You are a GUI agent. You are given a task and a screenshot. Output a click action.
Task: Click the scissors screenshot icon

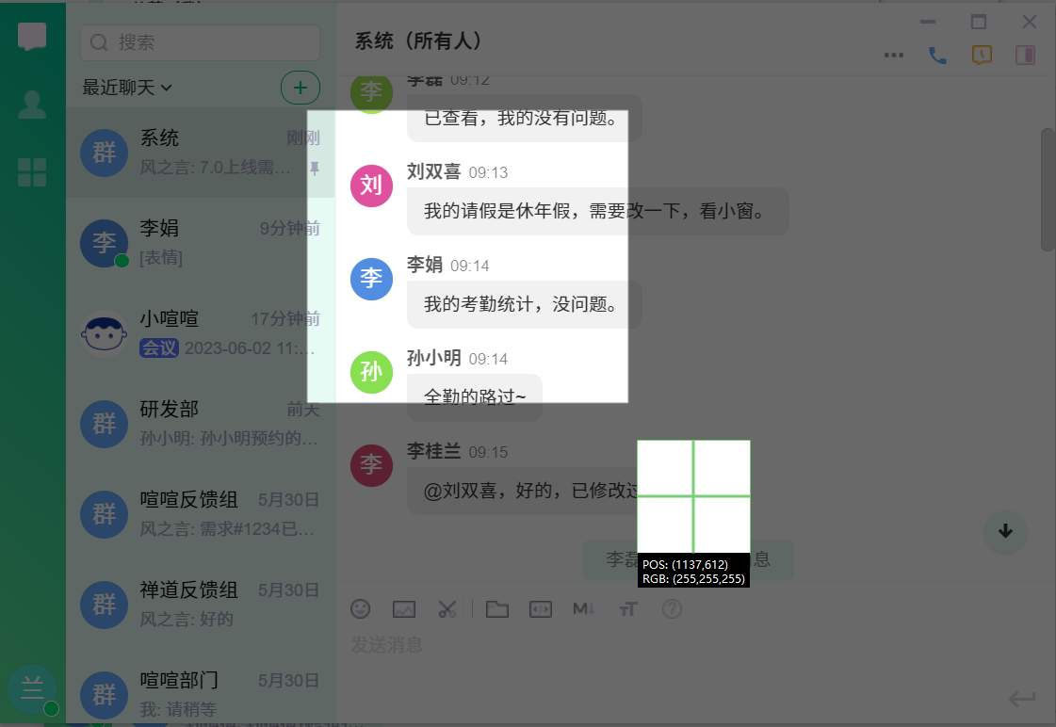[447, 609]
